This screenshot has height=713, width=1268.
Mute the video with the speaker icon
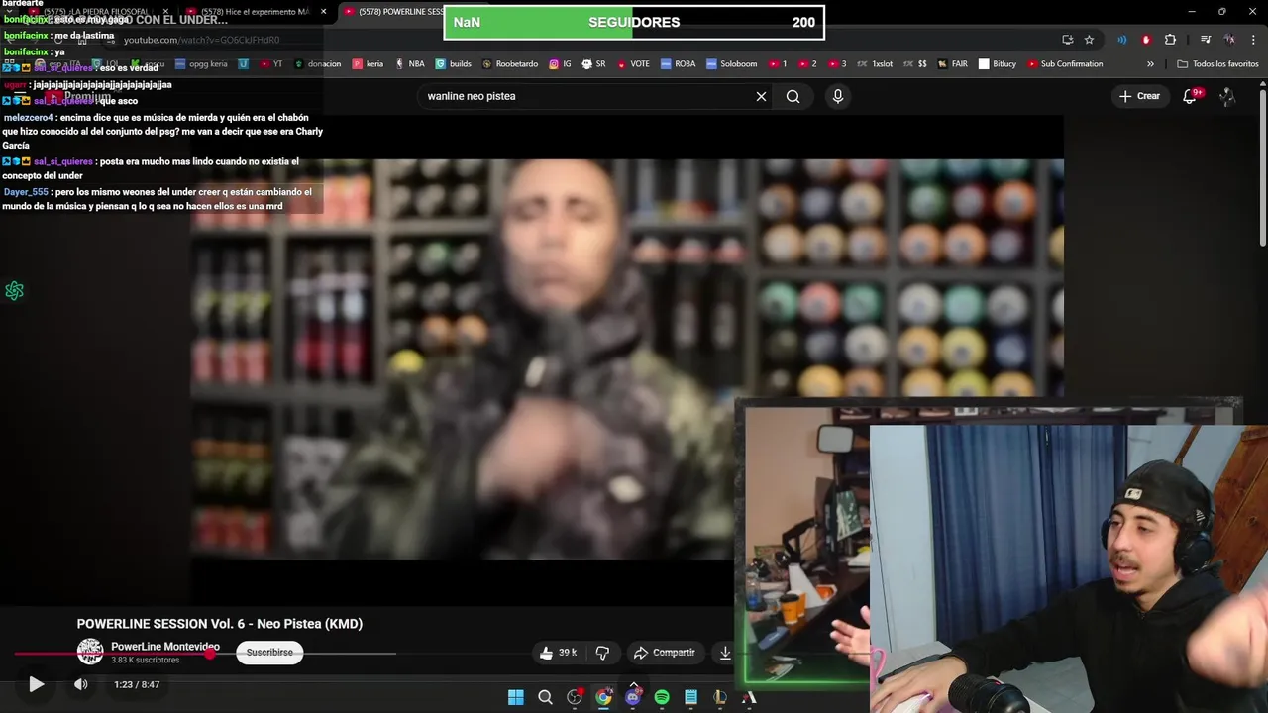coord(81,684)
